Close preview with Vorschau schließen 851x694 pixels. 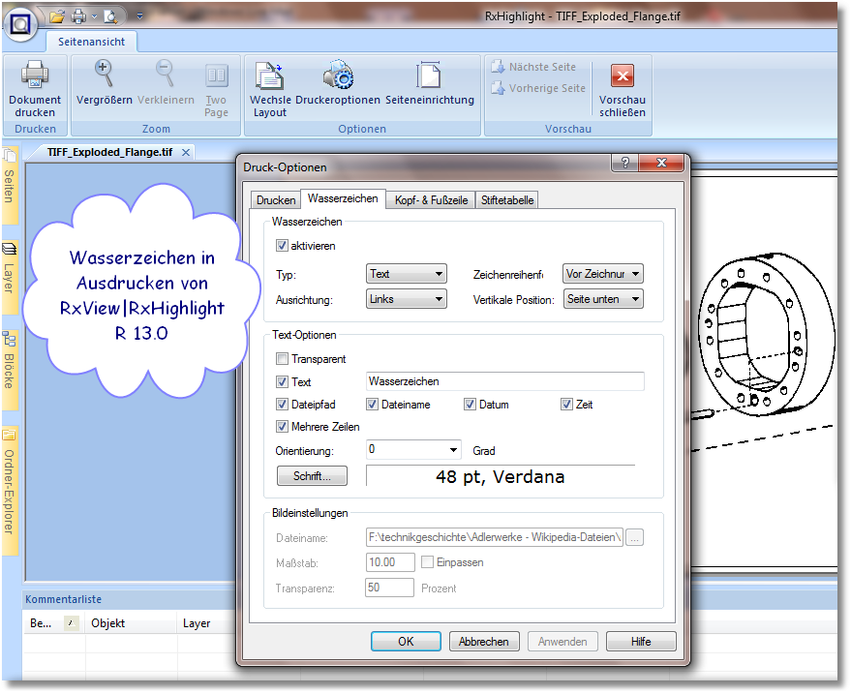[623, 77]
